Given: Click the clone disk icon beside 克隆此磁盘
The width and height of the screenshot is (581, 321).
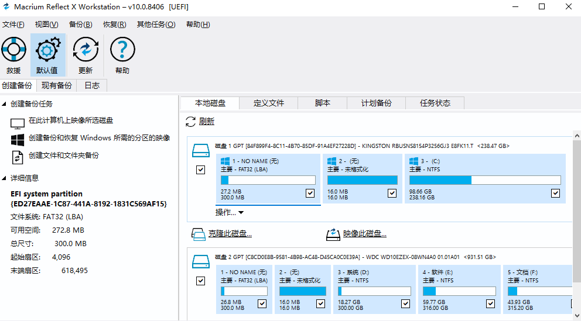Looking at the screenshot, I should (198, 234).
